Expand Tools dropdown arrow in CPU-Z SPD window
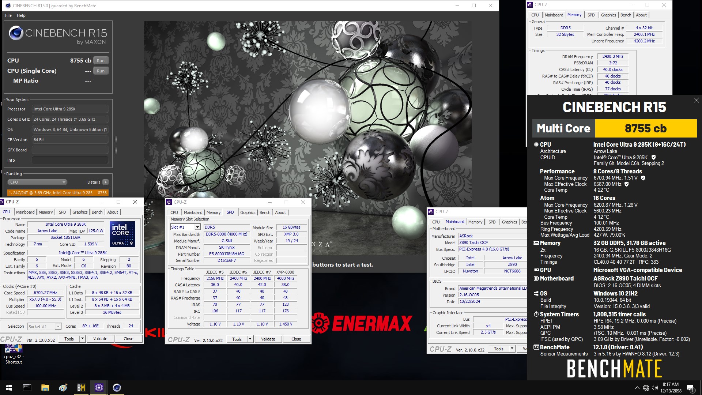This screenshot has height=395, width=702. click(250, 339)
